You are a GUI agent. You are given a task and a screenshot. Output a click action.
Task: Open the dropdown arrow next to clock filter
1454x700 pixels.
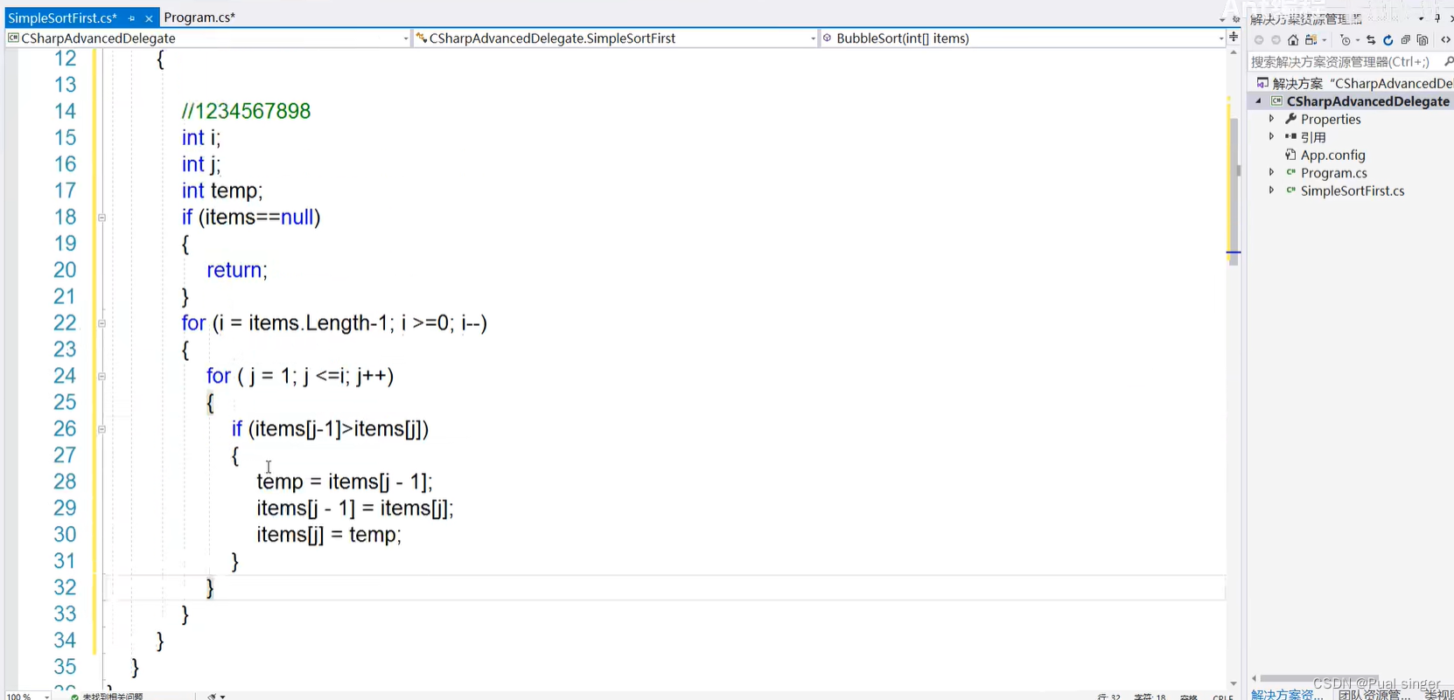(x=1357, y=40)
